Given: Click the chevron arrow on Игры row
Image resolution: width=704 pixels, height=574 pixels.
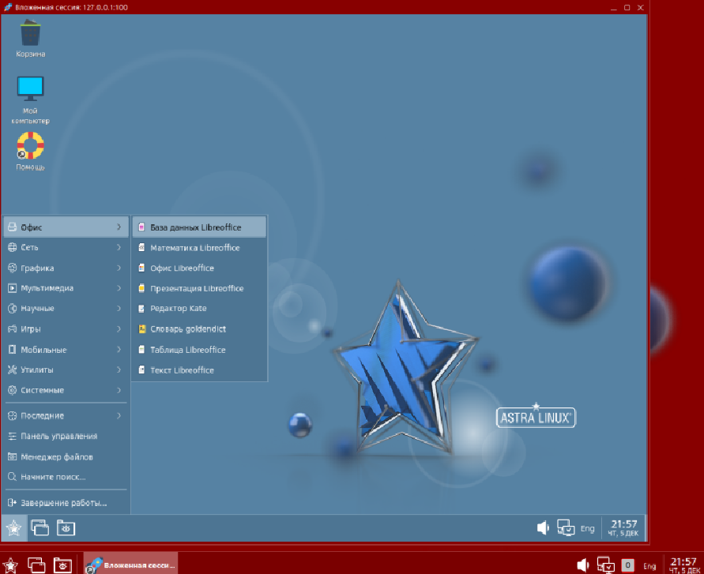Looking at the screenshot, I should pyautogui.click(x=119, y=329).
